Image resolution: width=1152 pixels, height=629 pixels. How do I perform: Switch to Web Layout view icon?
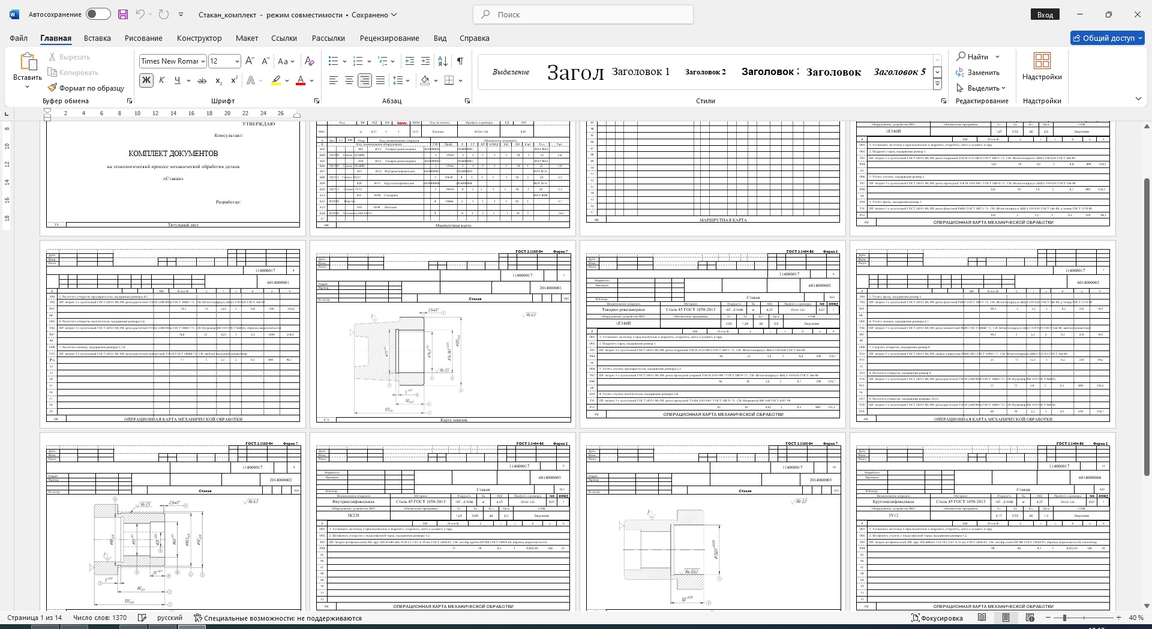(1030, 618)
